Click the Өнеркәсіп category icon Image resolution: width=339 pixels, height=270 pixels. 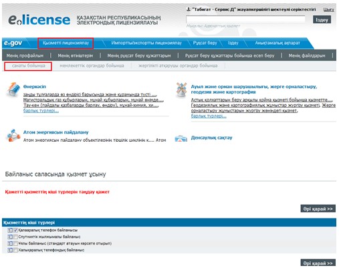click(x=13, y=90)
